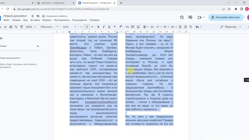
Task: Insert image from toolbar
Action: pyautogui.click(x=138, y=27)
